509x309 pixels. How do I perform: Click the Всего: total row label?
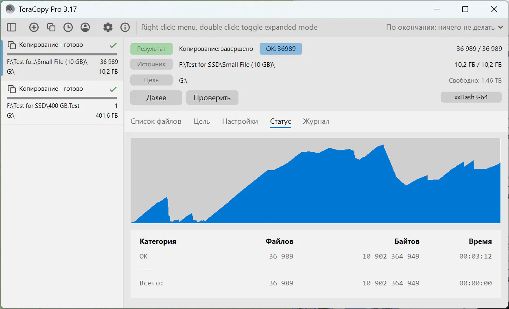pos(151,283)
